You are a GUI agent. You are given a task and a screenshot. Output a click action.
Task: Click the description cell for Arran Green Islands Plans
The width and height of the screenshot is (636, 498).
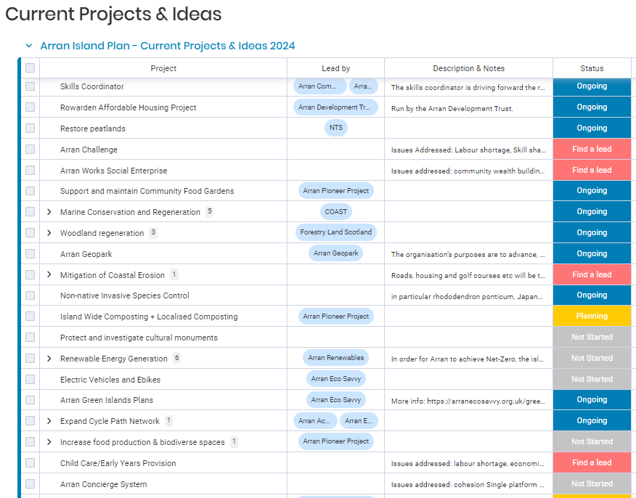click(468, 400)
